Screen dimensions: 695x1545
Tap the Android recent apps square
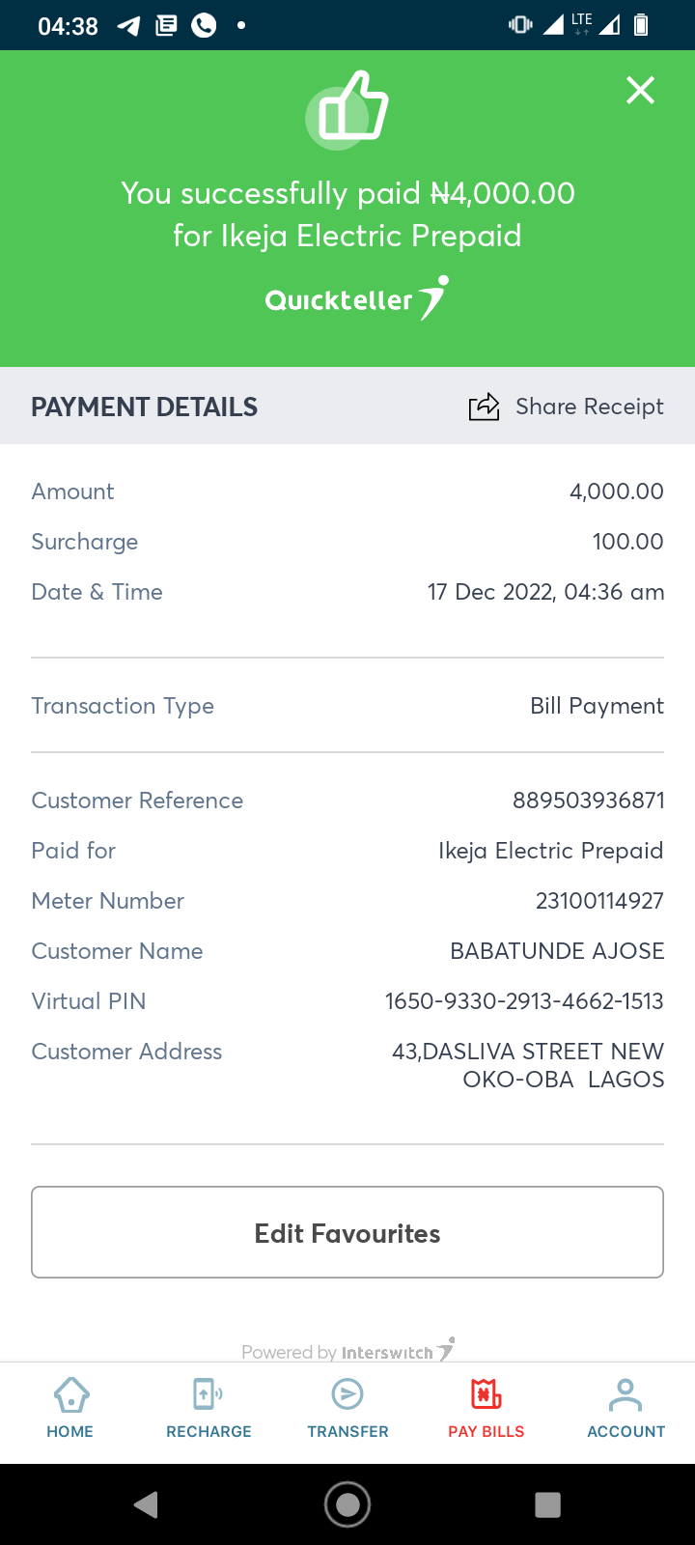coord(547,1504)
